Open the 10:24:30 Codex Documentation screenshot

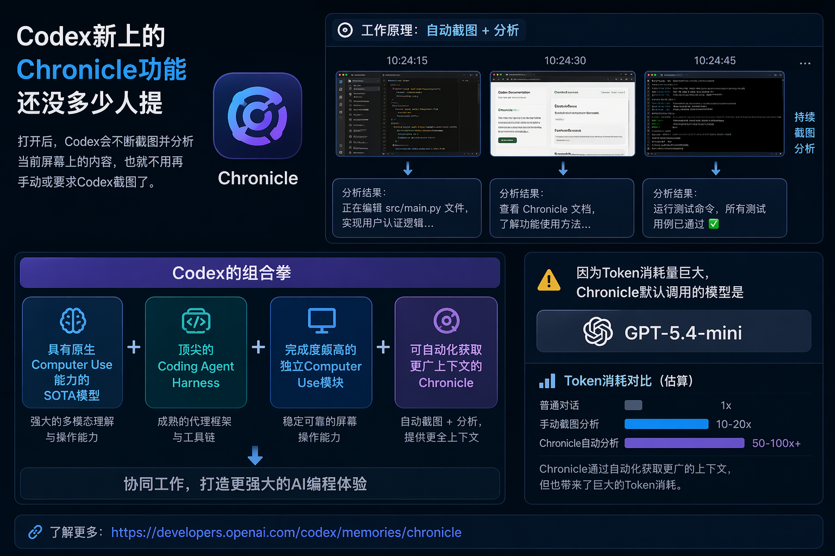tap(563, 114)
